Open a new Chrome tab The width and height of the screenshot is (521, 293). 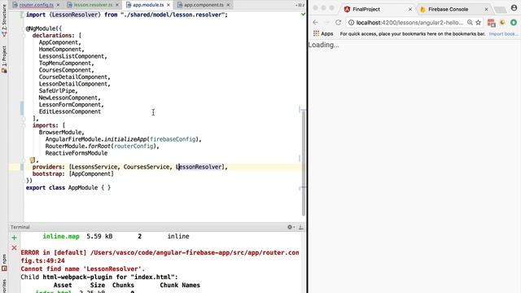click(500, 10)
